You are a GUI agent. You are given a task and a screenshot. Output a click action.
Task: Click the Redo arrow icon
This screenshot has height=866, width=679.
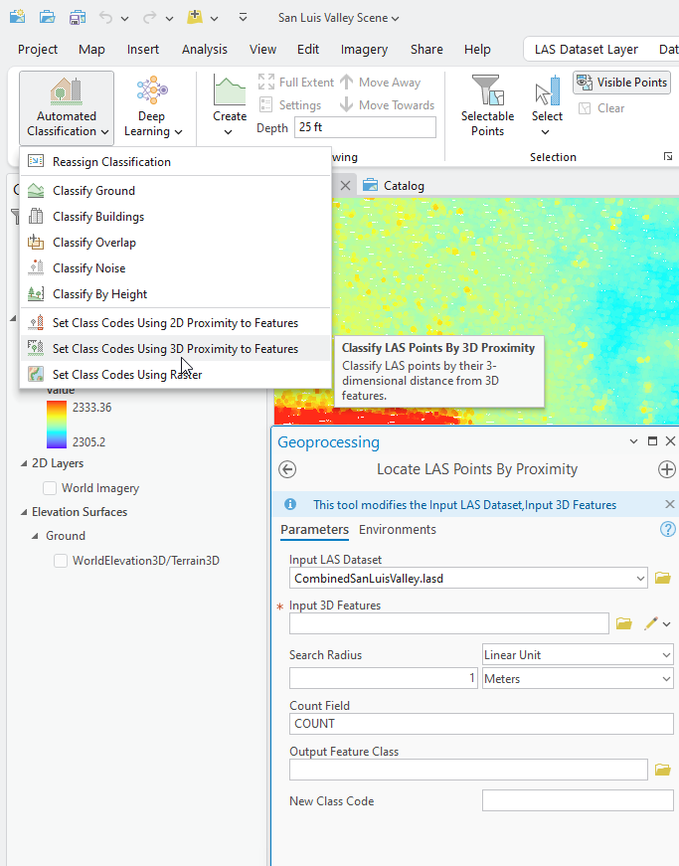[149, 18]
